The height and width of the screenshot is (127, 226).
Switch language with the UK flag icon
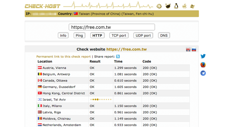tap(188, 49)
